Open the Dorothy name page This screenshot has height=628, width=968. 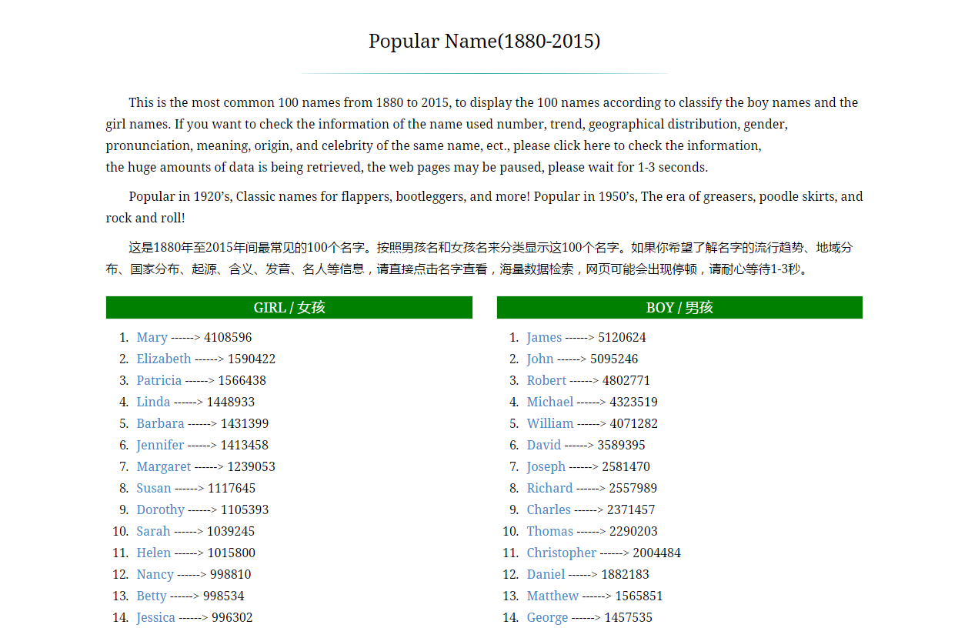coord(161,509)
